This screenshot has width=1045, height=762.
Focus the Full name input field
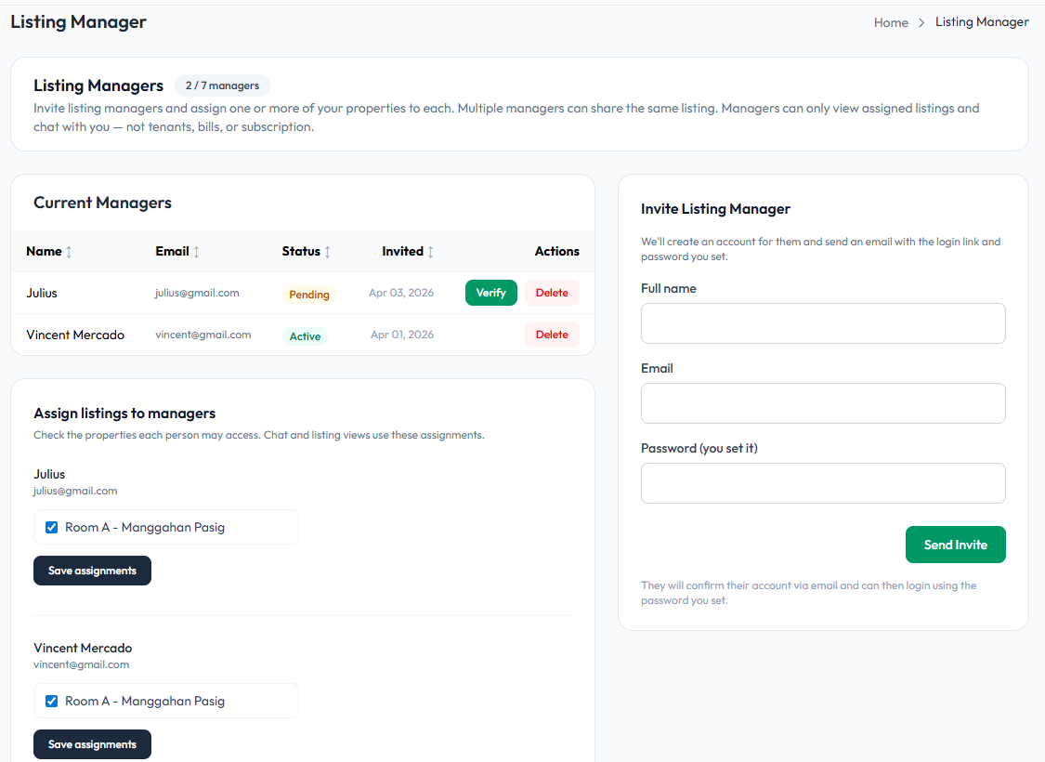(x=823, y=323)
